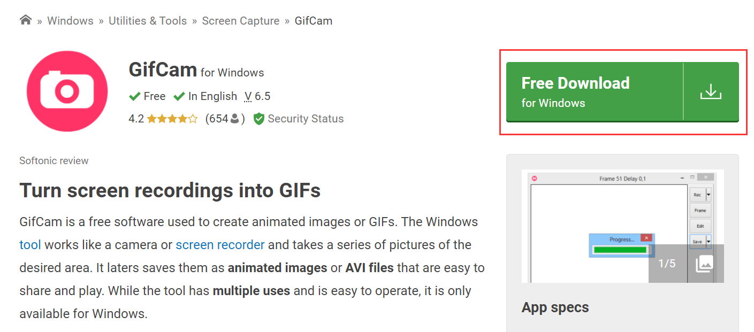
Task: Follow the 'screen recorder' link in review
Action: tap(220, 245)
